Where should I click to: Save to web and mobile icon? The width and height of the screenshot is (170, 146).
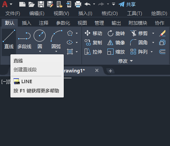click(69, 4)
